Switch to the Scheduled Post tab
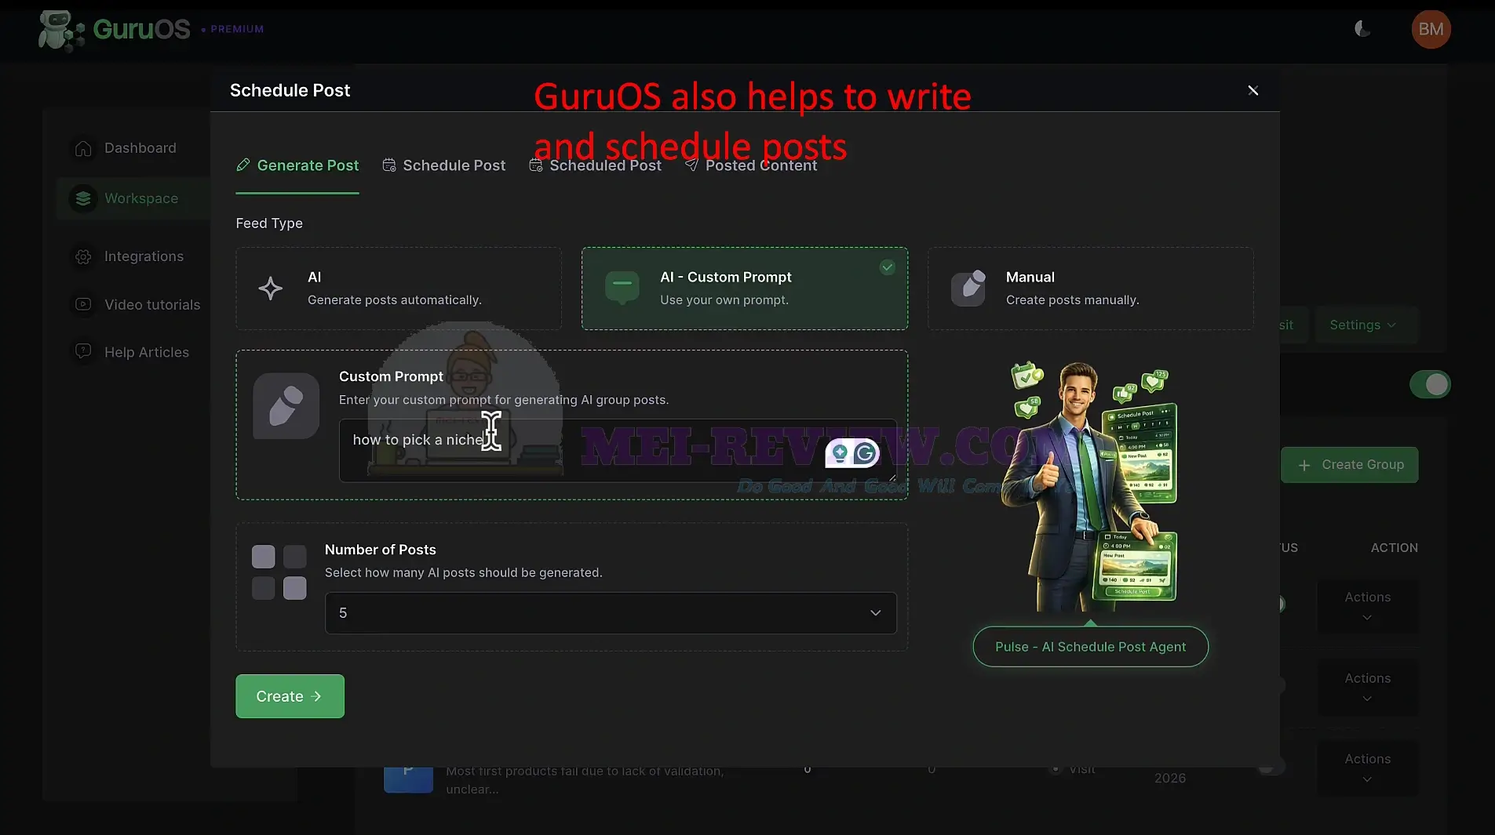The height and width of the screenshot is (835, 1495). coord(595,165)
